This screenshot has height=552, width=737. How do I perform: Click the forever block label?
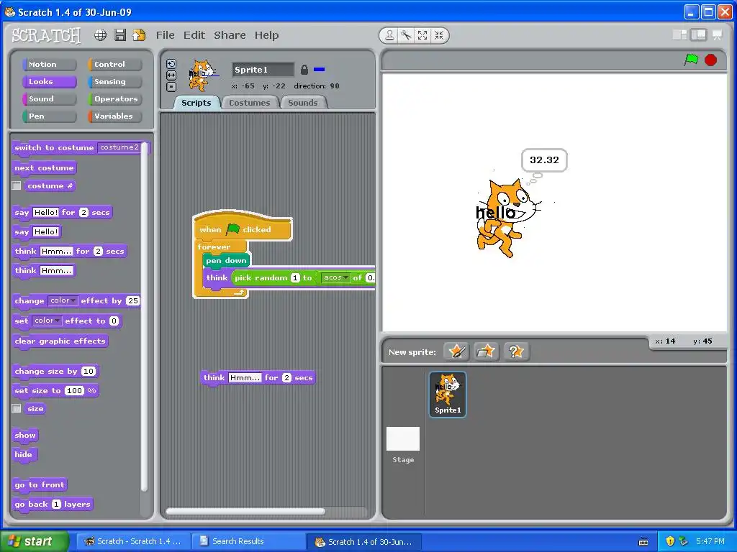(x=214, y=247)
